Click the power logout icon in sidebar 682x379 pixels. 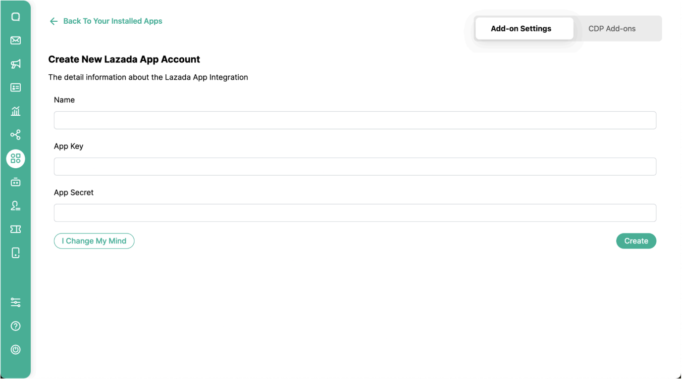point(15,349)
